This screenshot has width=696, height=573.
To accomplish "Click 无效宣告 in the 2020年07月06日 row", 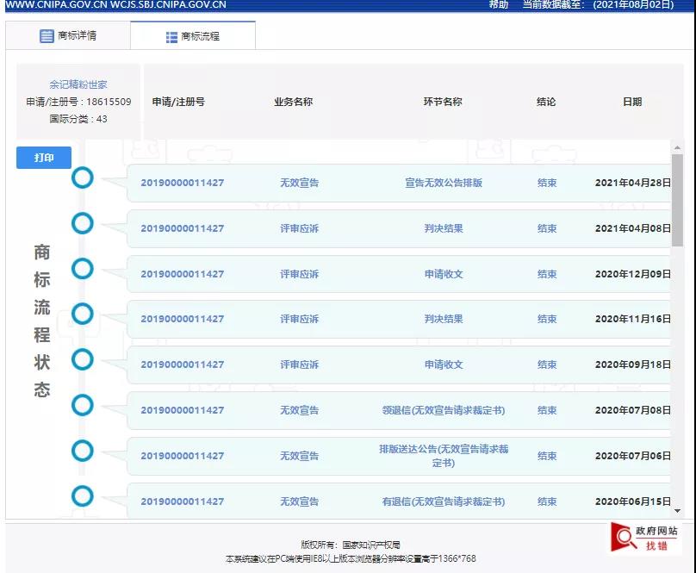I will pos(299,456).
